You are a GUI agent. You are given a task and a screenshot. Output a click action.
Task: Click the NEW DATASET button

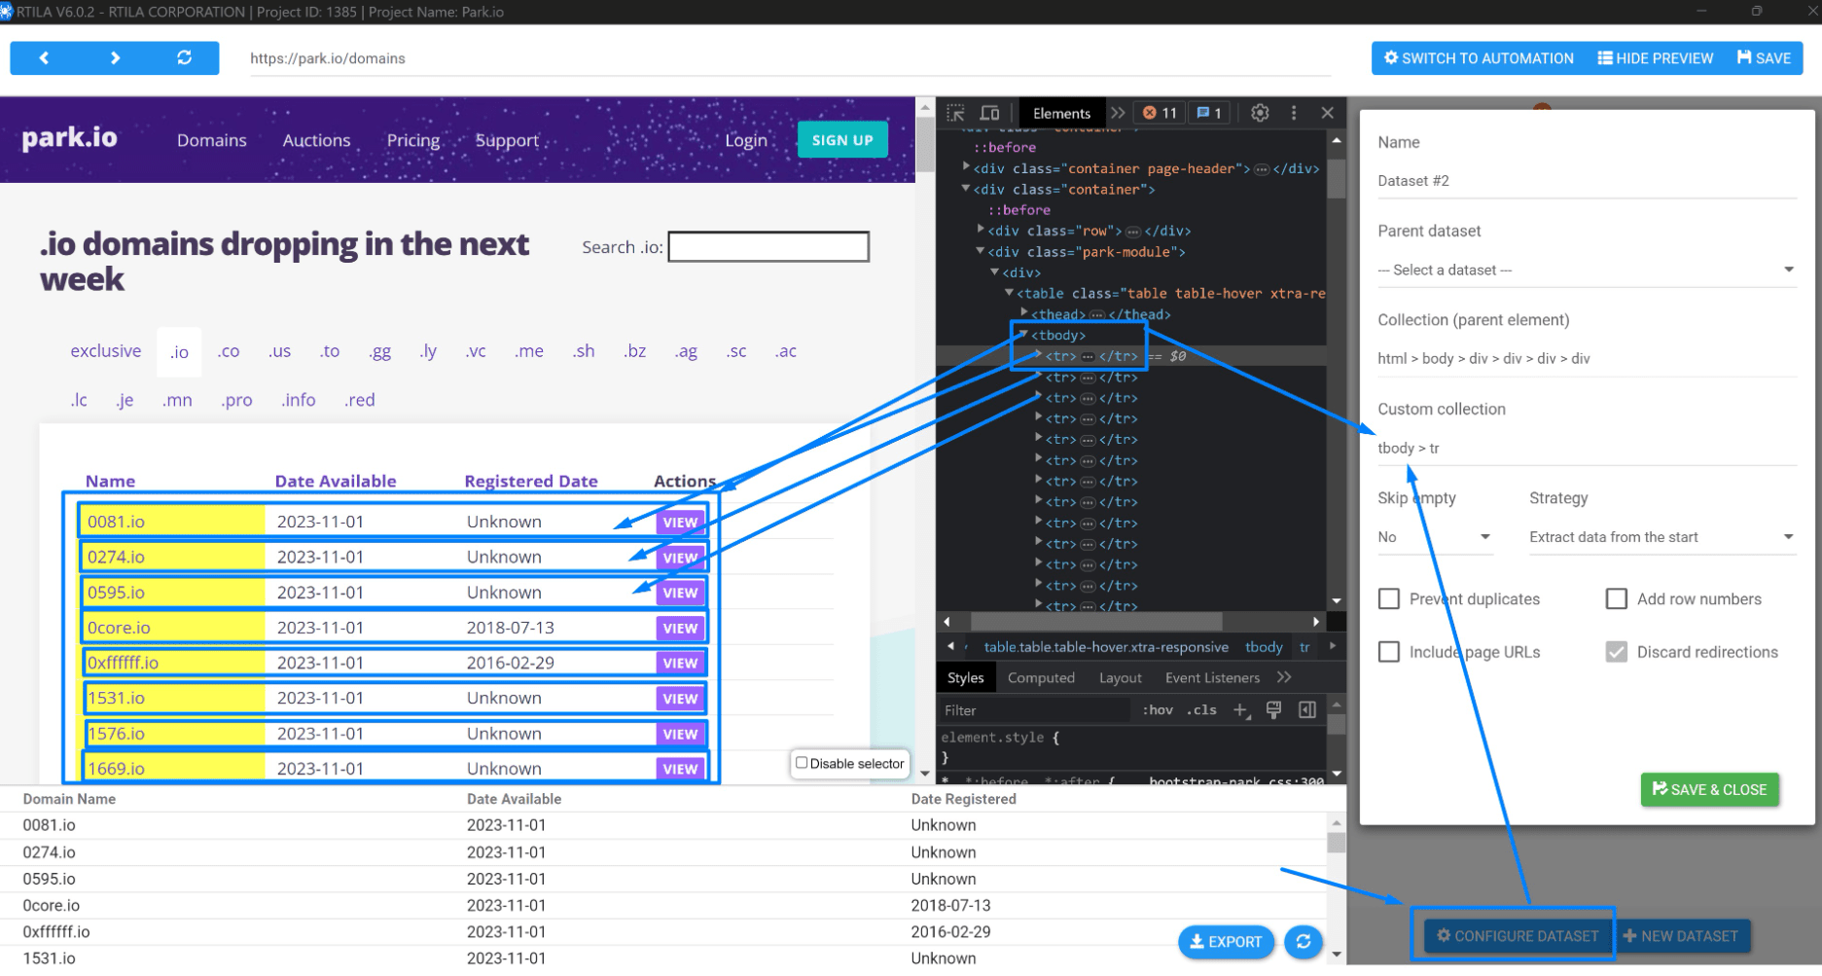pos(1681,936)
